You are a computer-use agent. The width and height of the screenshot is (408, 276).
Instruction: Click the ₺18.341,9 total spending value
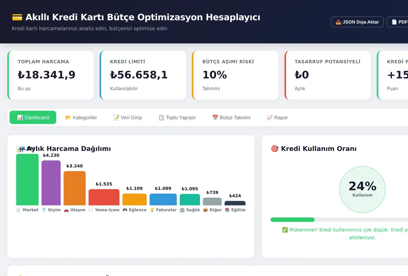tap(47, 75)
